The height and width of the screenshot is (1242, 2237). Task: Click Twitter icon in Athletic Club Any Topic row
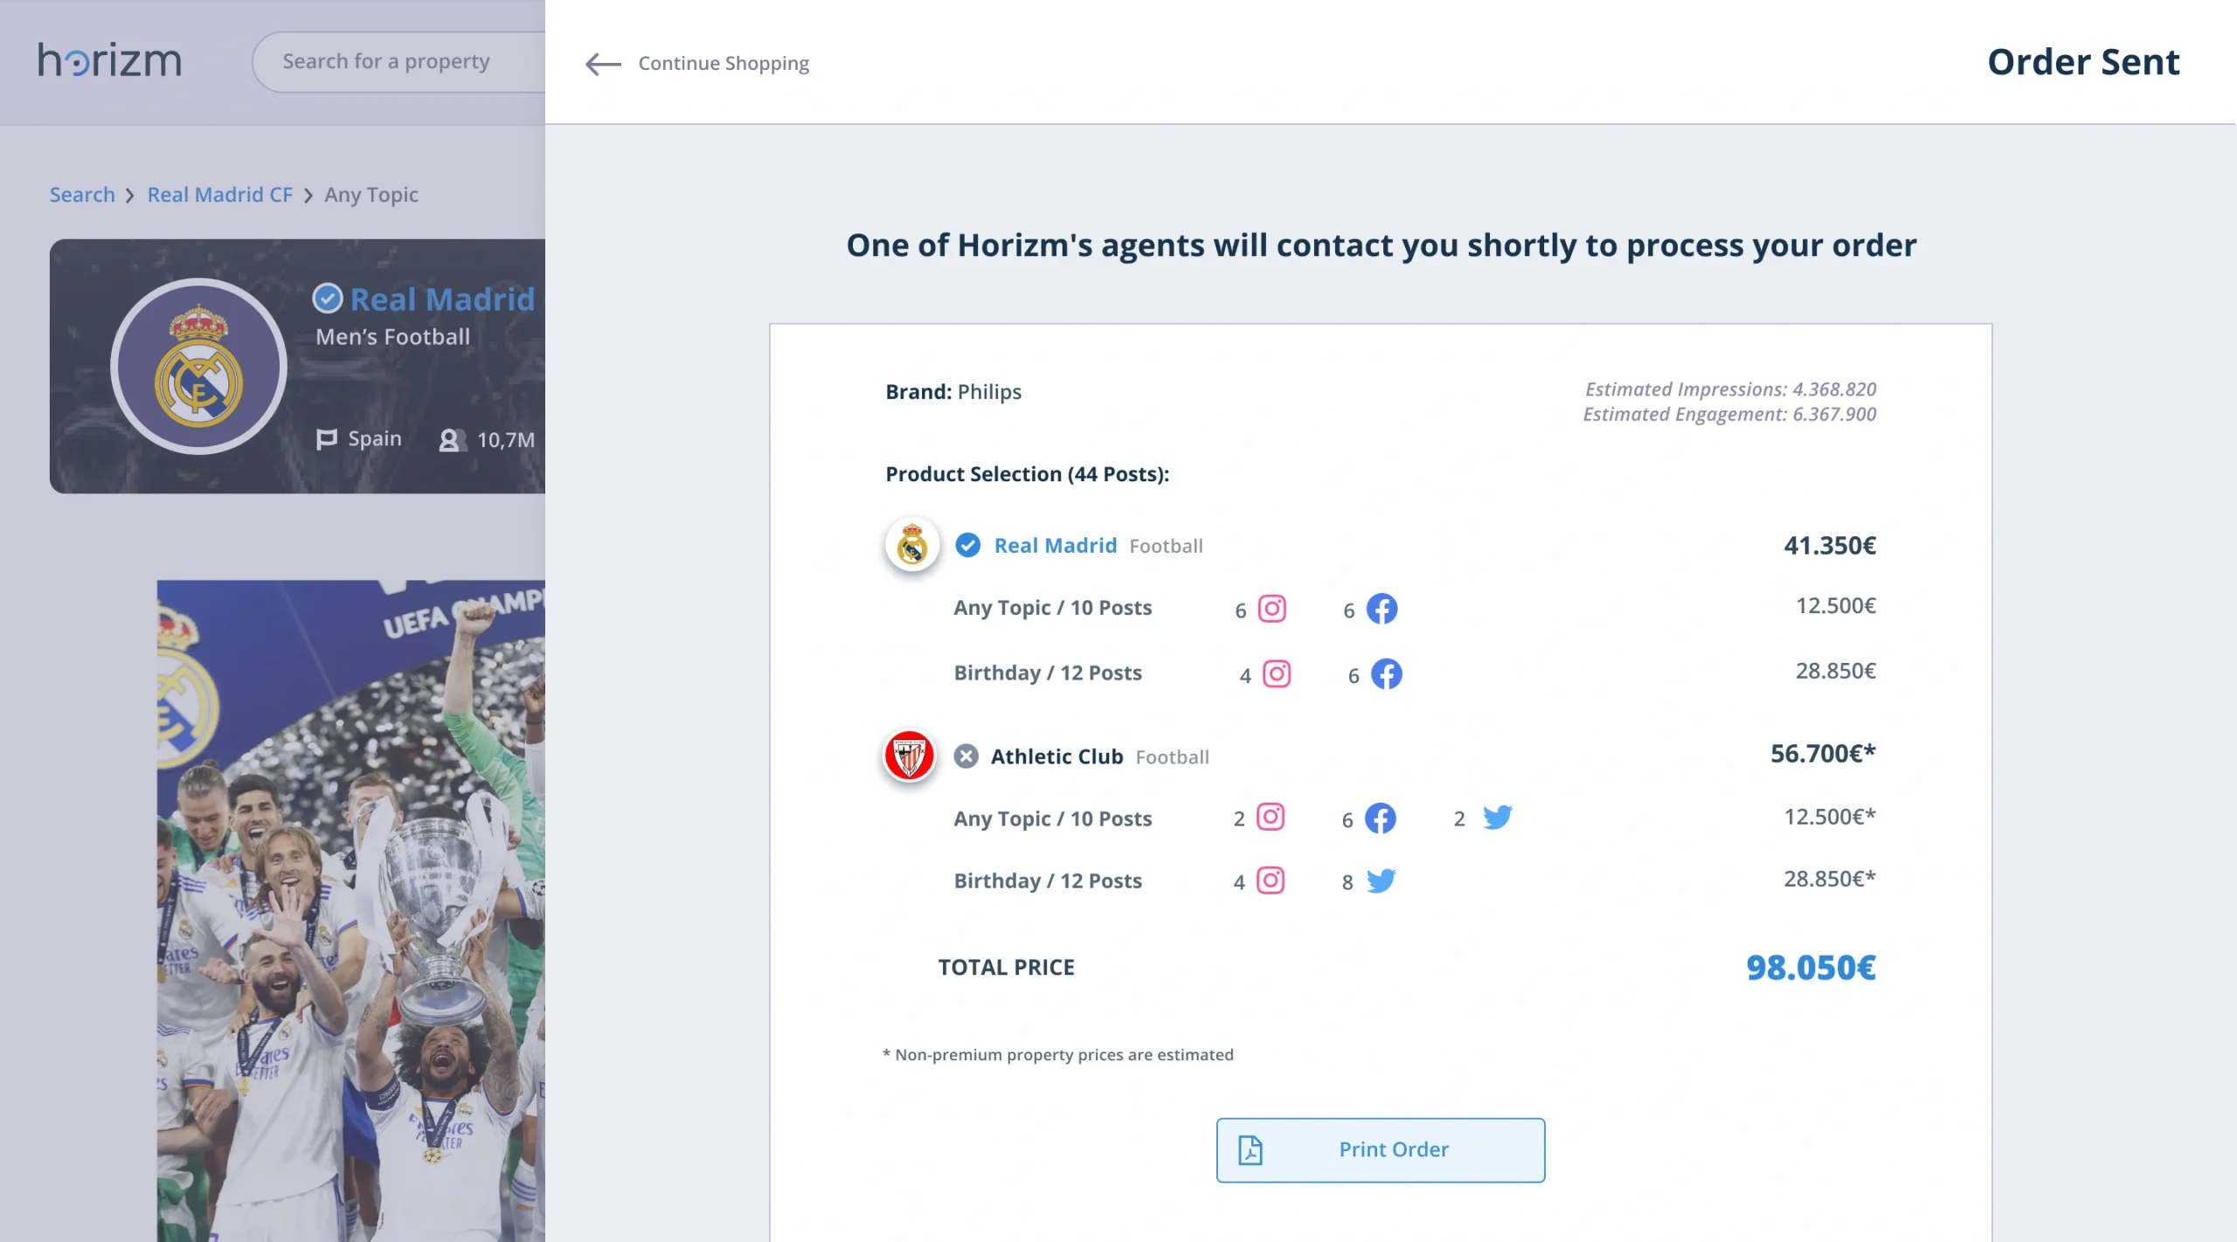tap(1497, 818)
